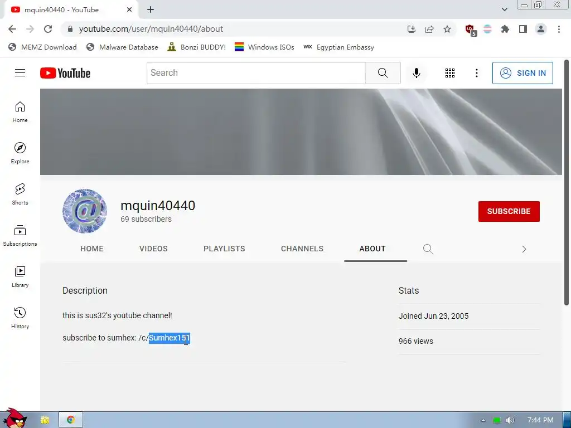Close the mquin40440 YouTube tab
Viewport: 571px width, 428px height.
pos(129,10)
